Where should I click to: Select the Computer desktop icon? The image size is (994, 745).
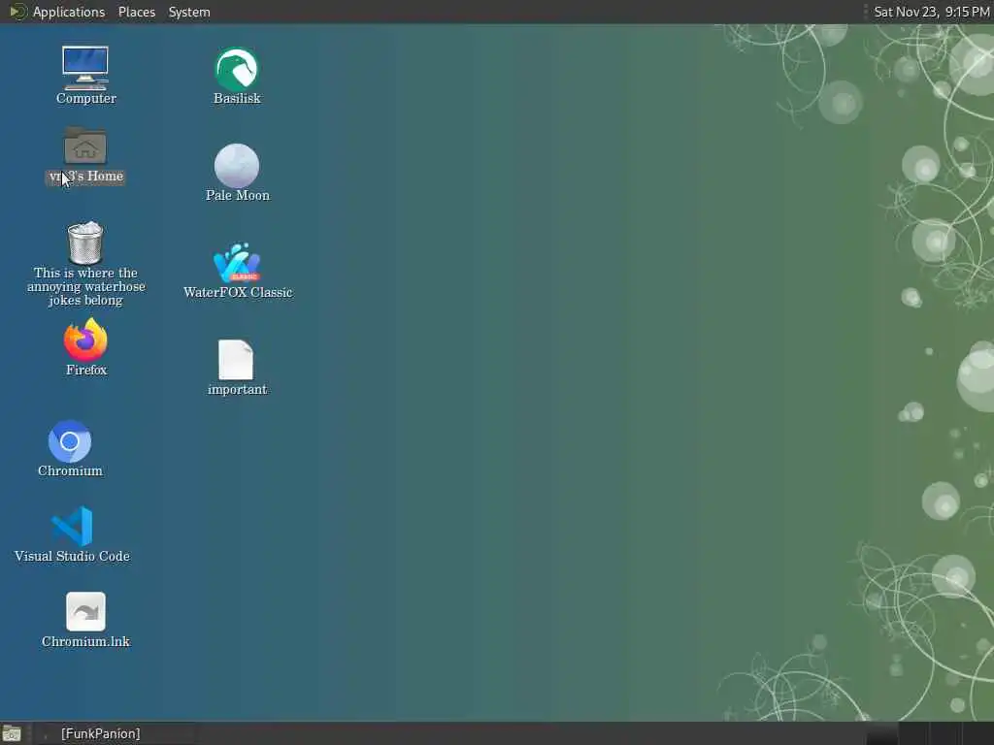coord(85,68)
